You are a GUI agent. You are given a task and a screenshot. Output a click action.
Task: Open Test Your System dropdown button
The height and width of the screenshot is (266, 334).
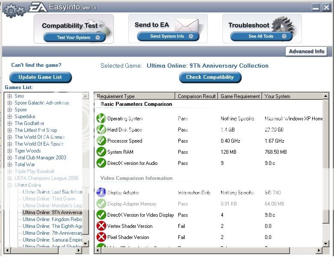click(74, 37)
